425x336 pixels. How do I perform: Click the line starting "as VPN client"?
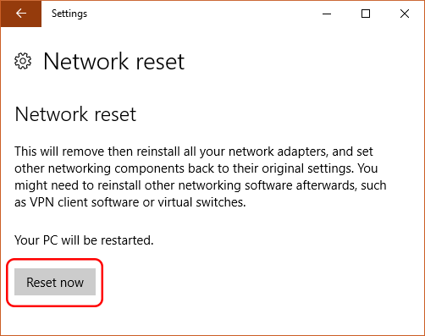pos(130,202)
